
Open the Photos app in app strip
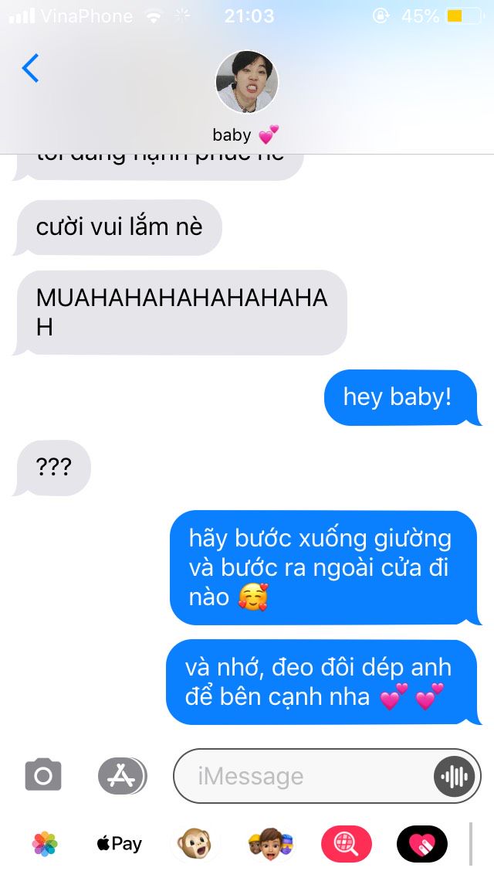[x=45, y=844]
